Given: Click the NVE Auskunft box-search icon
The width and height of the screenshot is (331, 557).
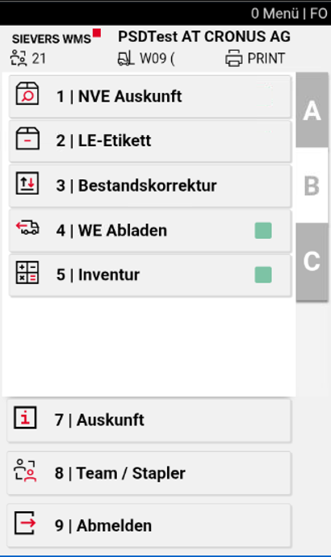Looking at the screenshot, I should click(x=27, y=94).
